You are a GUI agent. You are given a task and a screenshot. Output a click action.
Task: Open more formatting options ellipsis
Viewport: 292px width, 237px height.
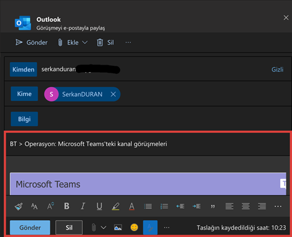click(x=278, y=206)
